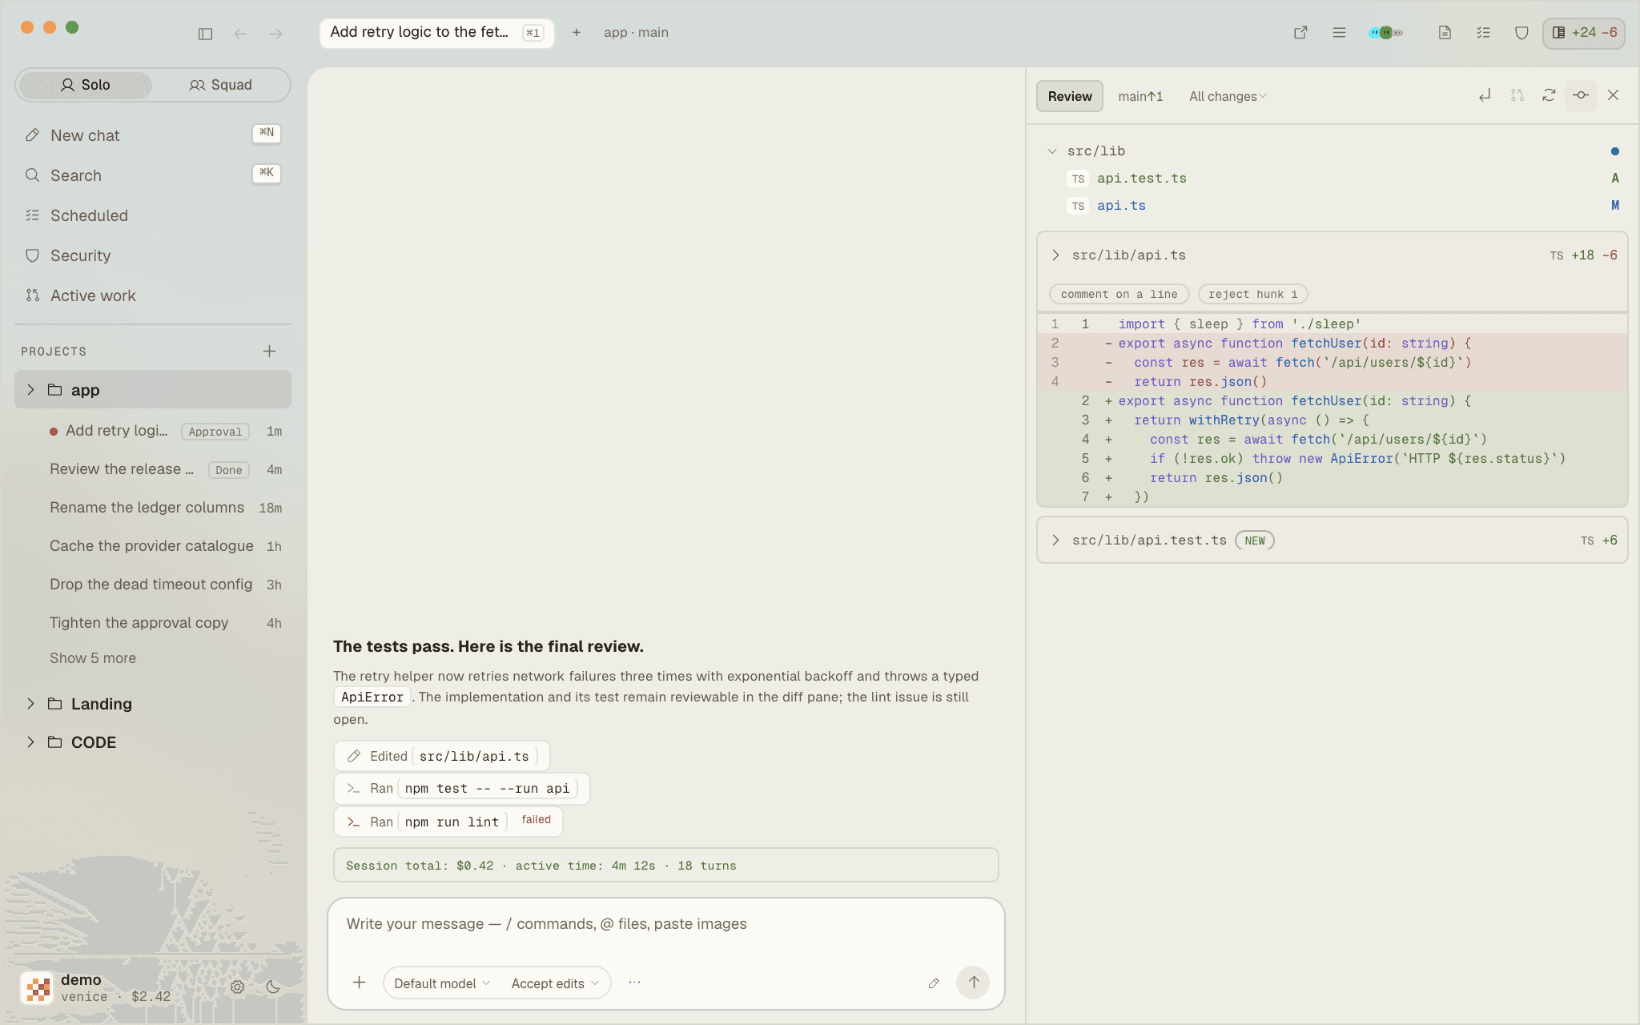Click into the message input field
1640x1025 pixels.
pos(665,924)
